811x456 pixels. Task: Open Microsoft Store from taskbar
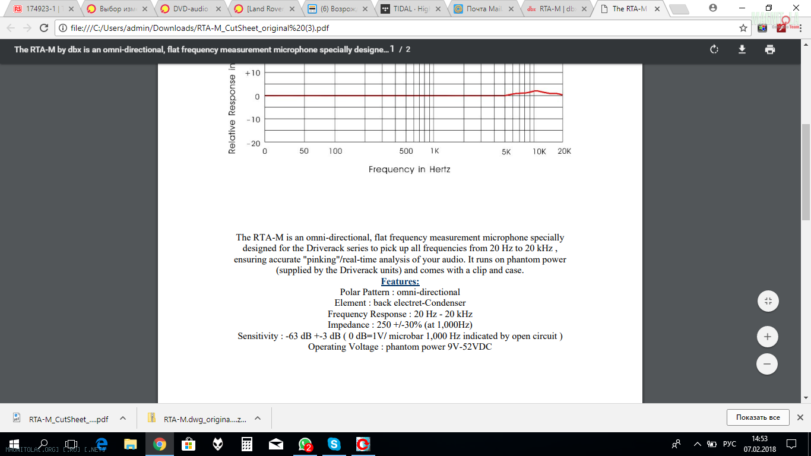click(188, 444)
